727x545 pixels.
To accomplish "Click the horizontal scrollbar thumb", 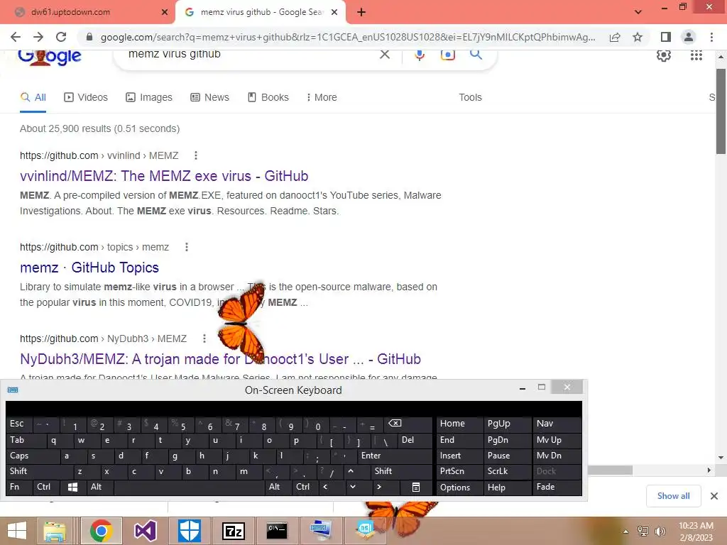I will point(610,470).
